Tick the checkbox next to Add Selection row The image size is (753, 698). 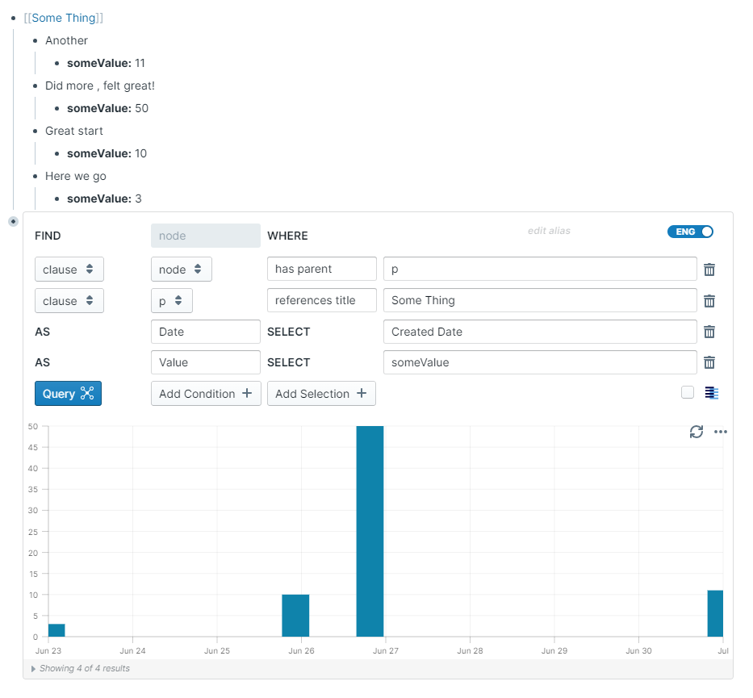(x=688, y=393)
